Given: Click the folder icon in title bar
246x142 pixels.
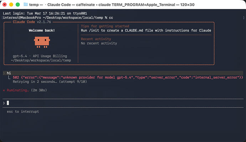Looking at the screenshot, I should (26, 4).
